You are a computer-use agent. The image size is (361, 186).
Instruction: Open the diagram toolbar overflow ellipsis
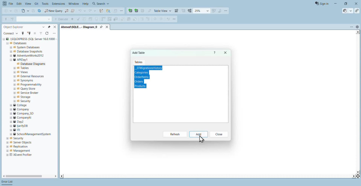point(226,11)
